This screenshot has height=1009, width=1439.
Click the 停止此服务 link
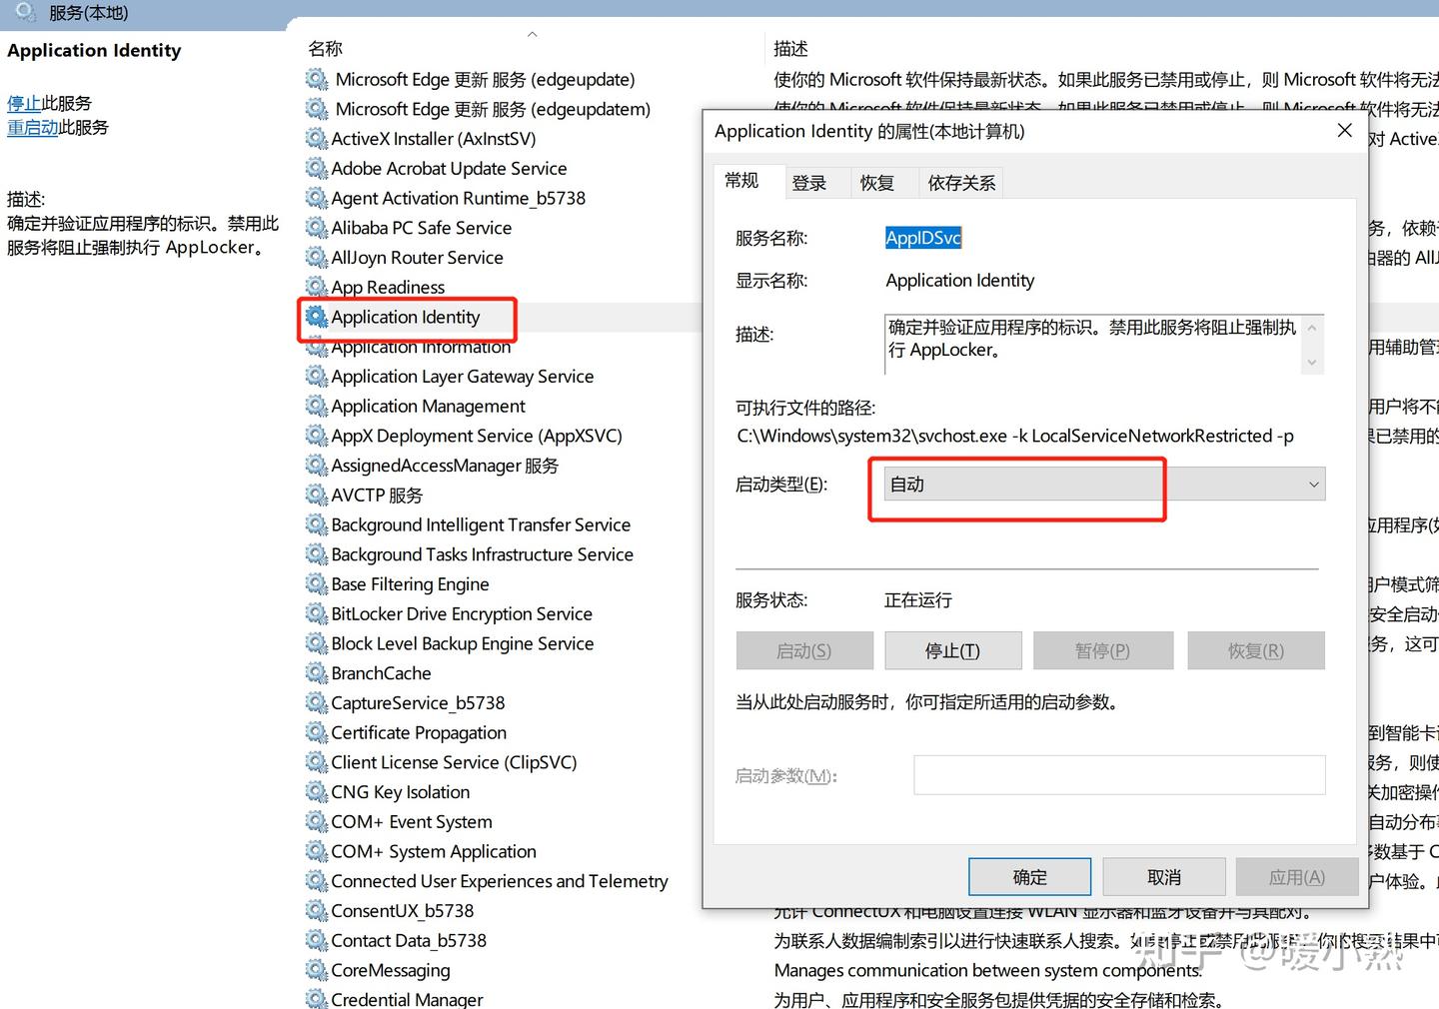24,102
